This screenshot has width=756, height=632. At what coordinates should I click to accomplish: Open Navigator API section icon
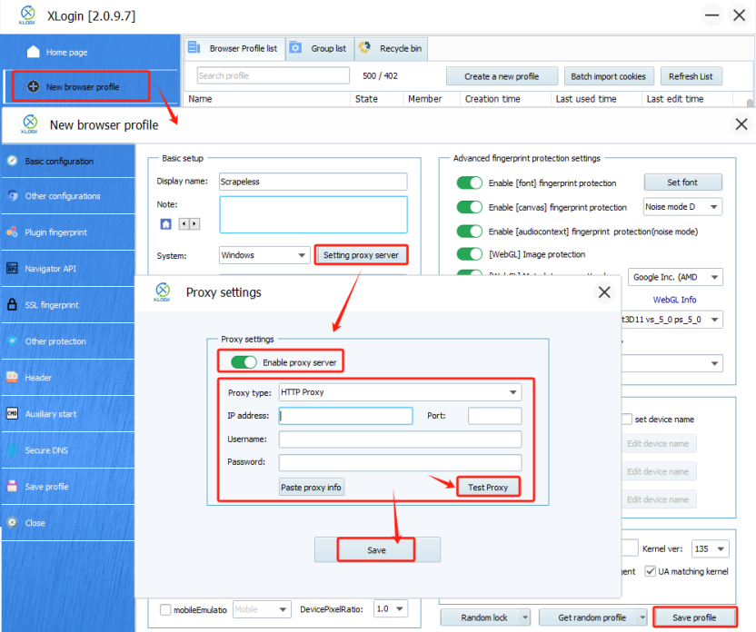pos(13,268)
